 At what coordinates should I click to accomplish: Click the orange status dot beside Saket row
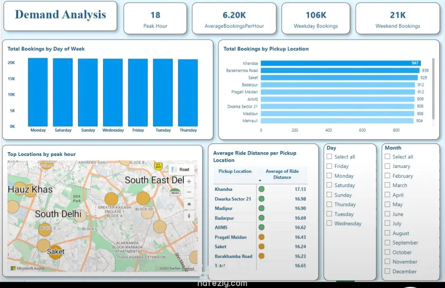[262, 246]
